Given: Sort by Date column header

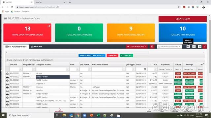Looking at the screenshot, I should point(138,65).
